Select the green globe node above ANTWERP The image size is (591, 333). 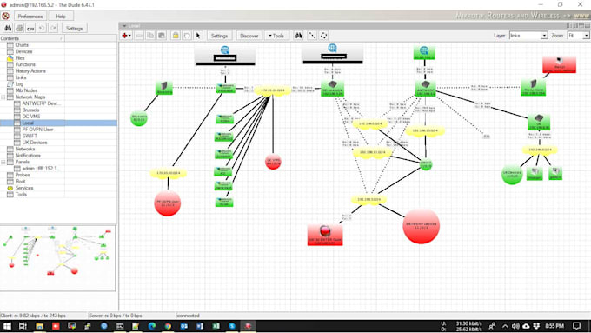point(424,53)
